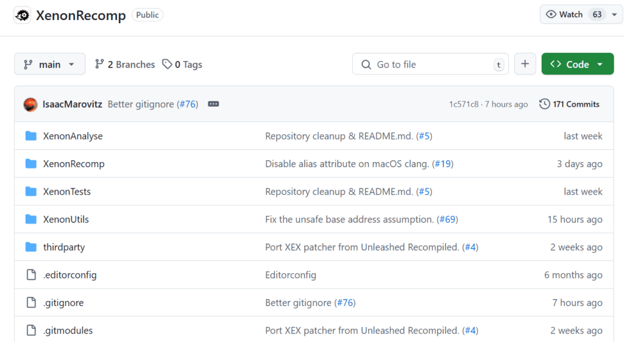Click the thirdparty folder icon

31,248
